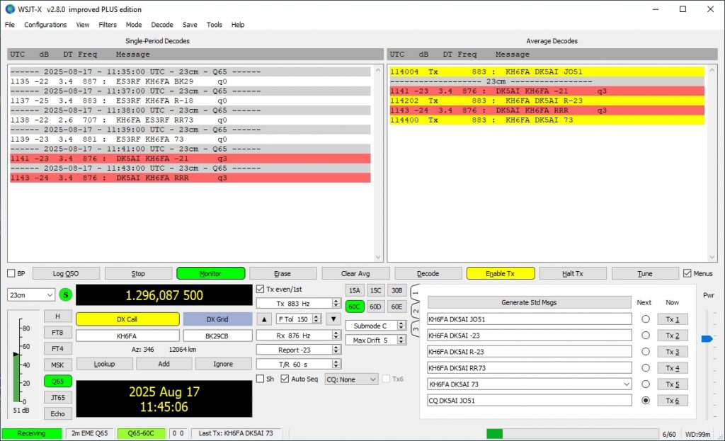Select the 60C submode button
725x441 pixels.
click(x=355, y=307)
